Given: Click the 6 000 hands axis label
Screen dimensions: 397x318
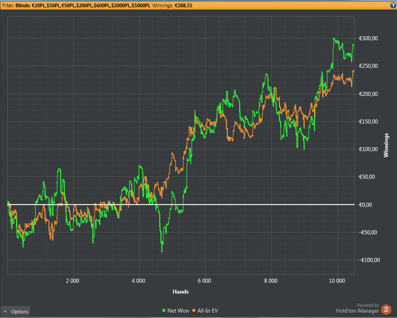Looking at the screenshot, I should point(204,281).
